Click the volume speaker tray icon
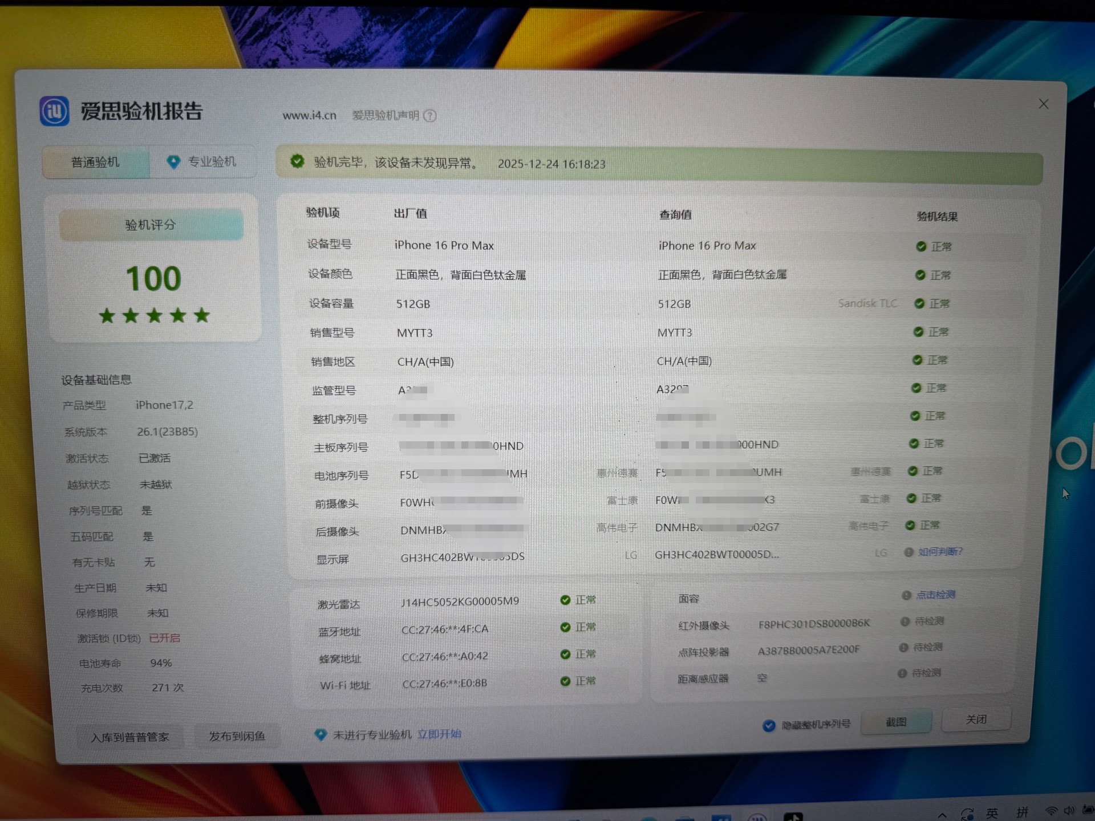This screenshot has width=1095, height=821. coord(1069,811)
